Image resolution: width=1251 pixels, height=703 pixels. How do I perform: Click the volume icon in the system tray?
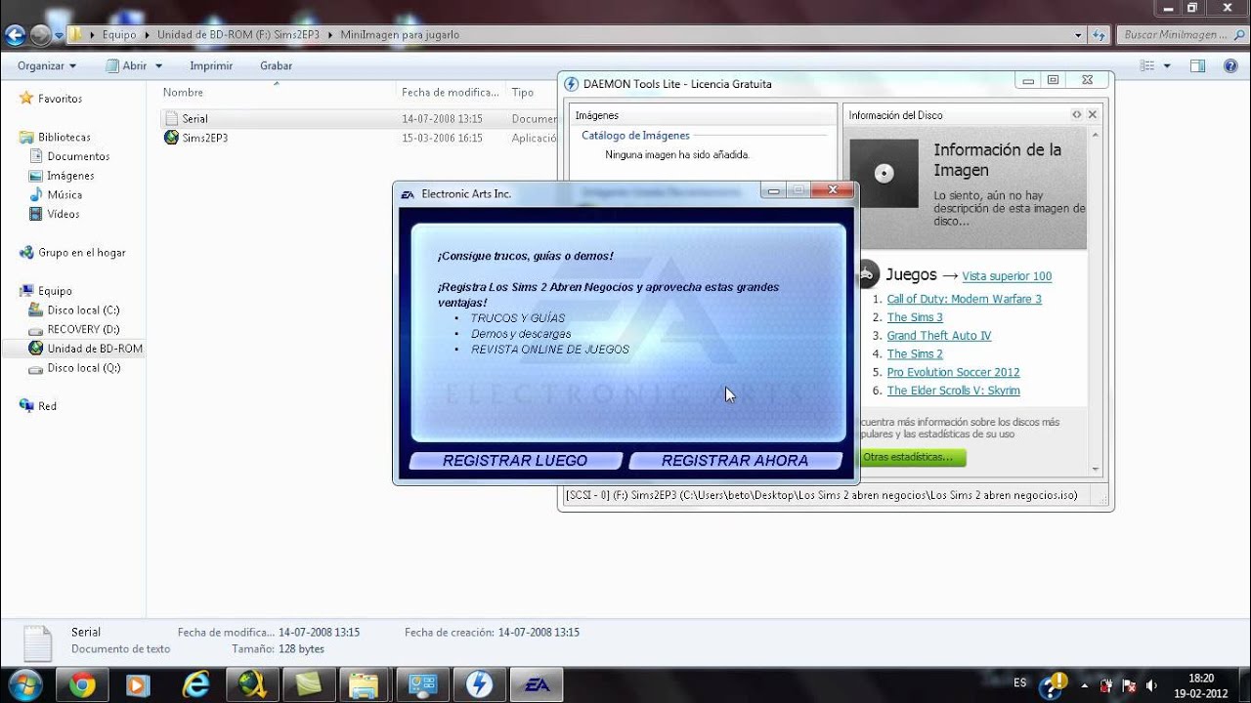click(x=1150, y=684)
